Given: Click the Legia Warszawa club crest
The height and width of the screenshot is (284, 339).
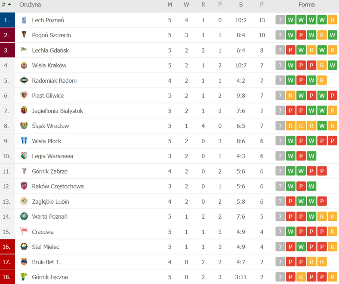Looking at the screenshot, I should click(x=24, y=156).
